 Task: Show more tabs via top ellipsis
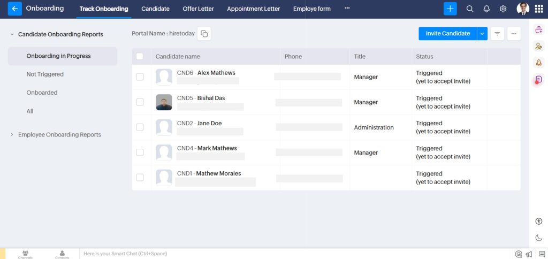tap(347, 8)
